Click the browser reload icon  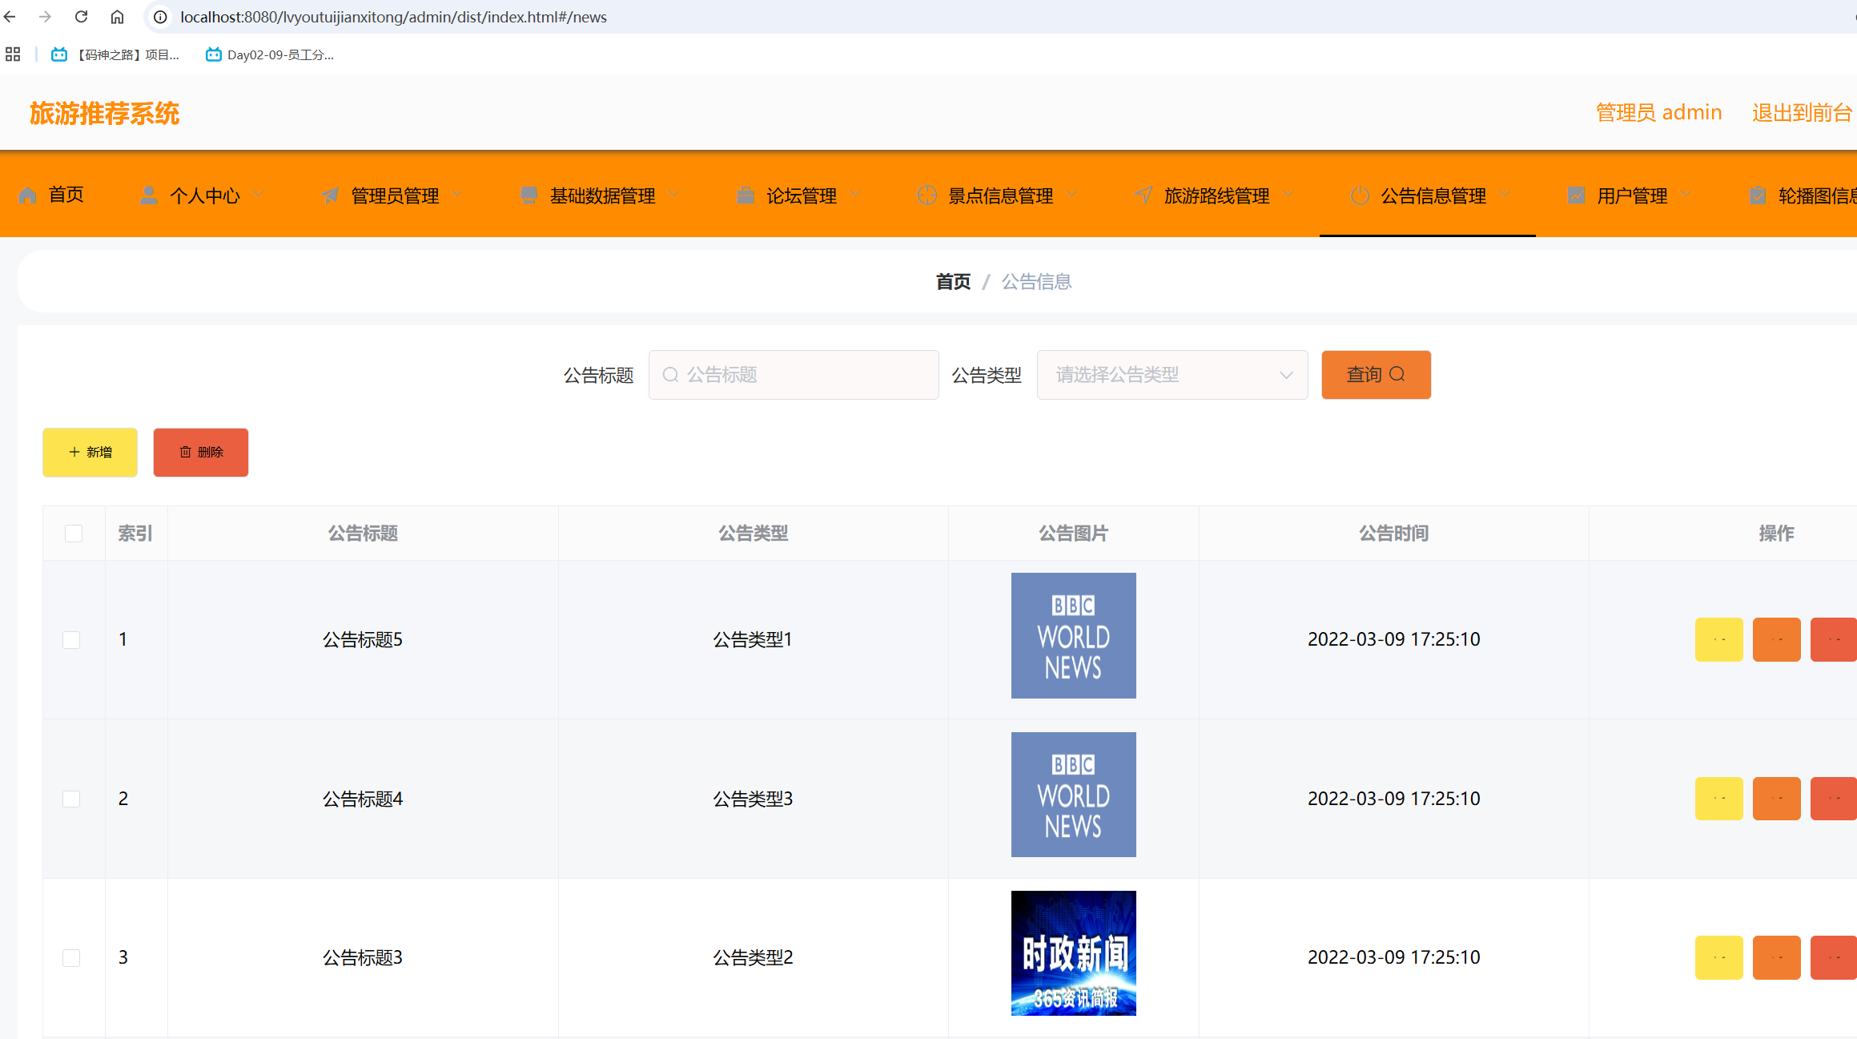81,17
